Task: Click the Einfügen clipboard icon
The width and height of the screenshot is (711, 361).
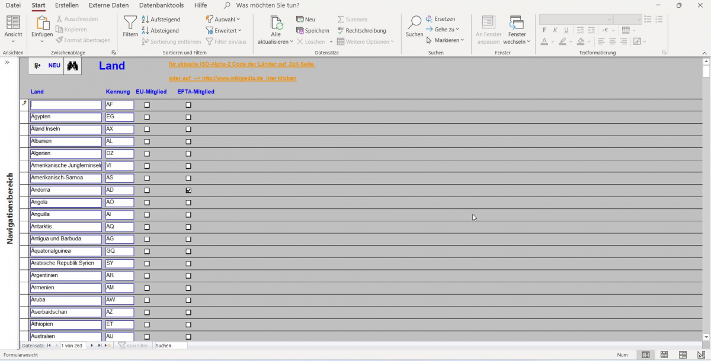Action: (43, 24)
